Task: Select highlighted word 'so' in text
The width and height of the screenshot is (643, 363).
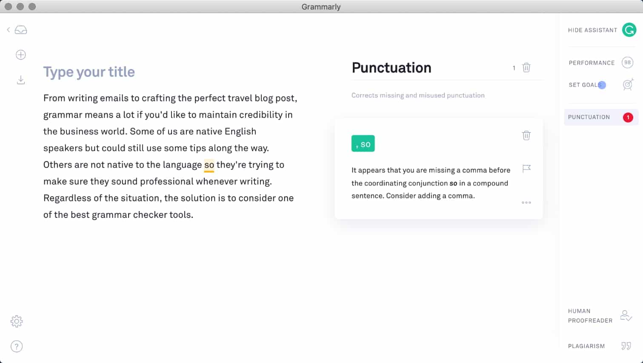Action: 209,165
